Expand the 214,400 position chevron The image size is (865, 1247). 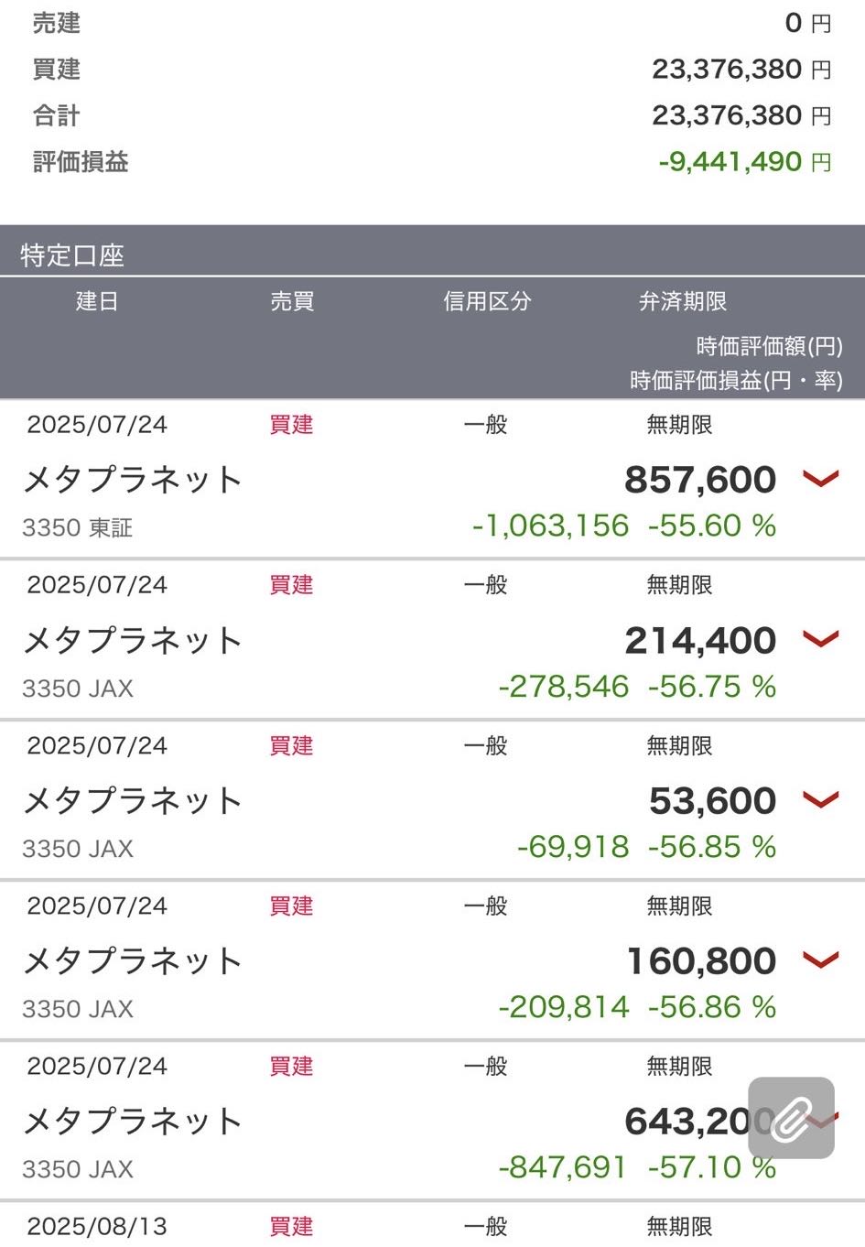coord(820,638)
